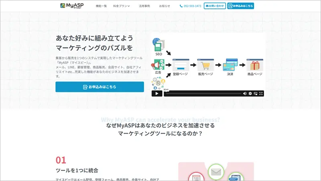
Task: Open video settings gear icon
Action: [x=250, y=93]
